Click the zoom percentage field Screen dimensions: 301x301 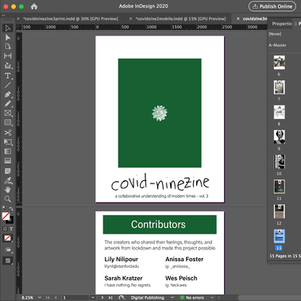pos(28,298)
